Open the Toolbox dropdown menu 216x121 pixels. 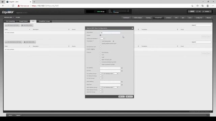207,11
